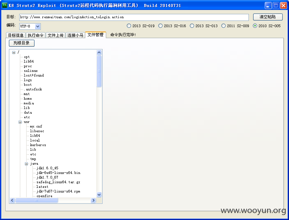This screenshot has width=289, height=220.
Task: Select safedog_linux64.tar.gz file
Action: (x=58, y=182)
